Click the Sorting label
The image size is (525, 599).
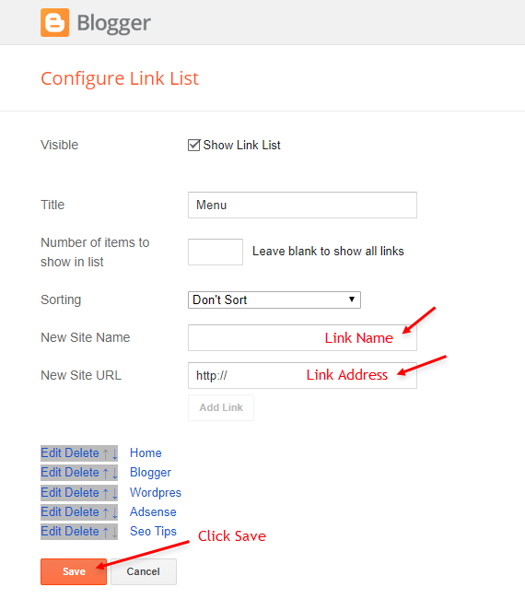[x=61, y=300]
